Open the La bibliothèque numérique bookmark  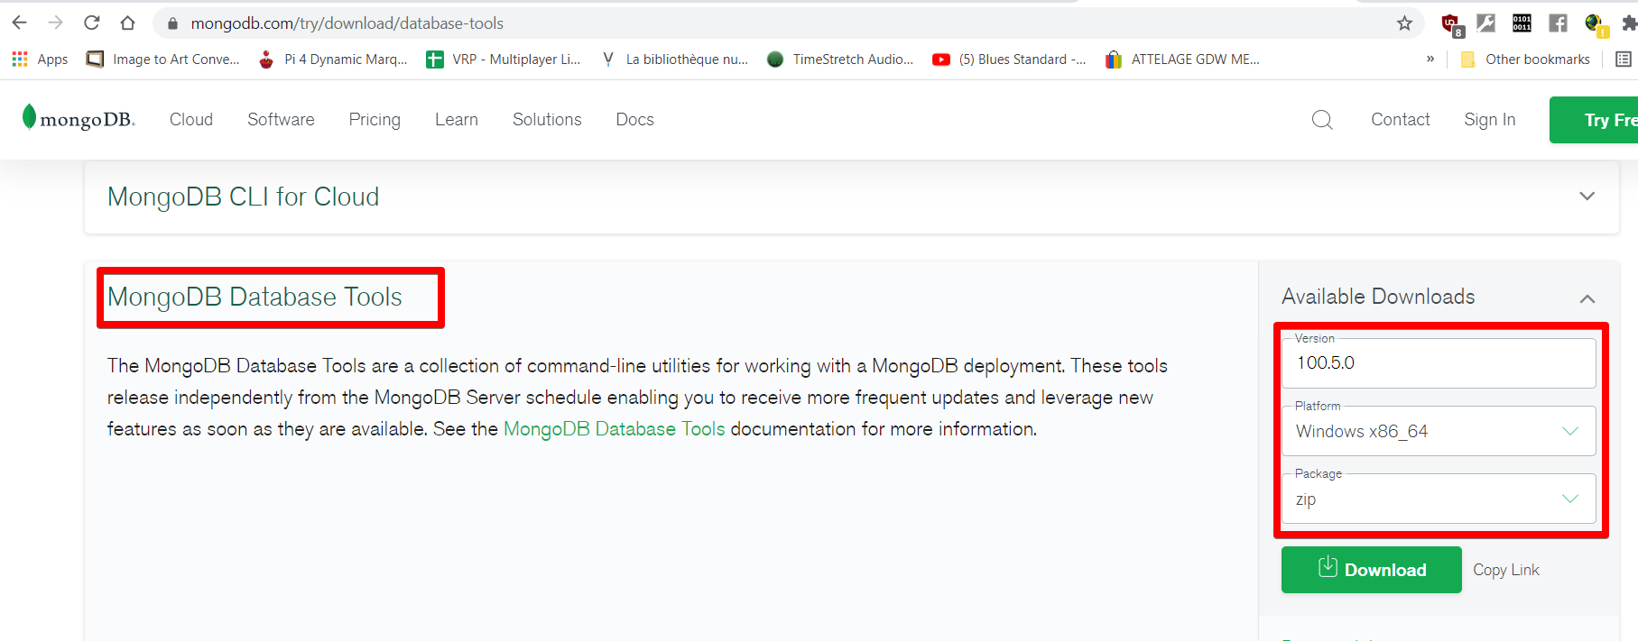click(x=675, y=60)
